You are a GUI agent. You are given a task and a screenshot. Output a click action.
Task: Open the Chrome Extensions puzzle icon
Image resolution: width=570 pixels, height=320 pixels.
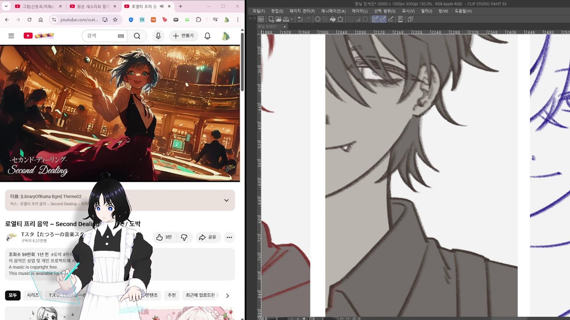(x=199, y=20)
